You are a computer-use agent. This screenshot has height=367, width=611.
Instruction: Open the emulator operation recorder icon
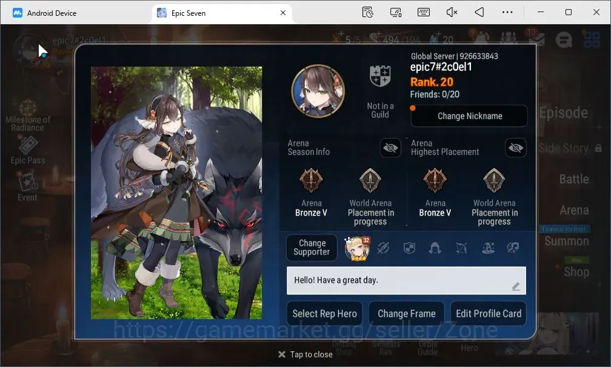(367, 13)
